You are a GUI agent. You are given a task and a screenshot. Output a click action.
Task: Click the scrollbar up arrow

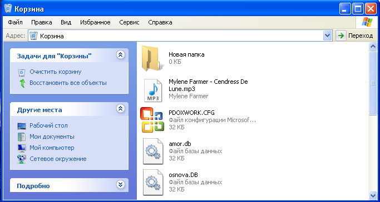coord(373,47)
